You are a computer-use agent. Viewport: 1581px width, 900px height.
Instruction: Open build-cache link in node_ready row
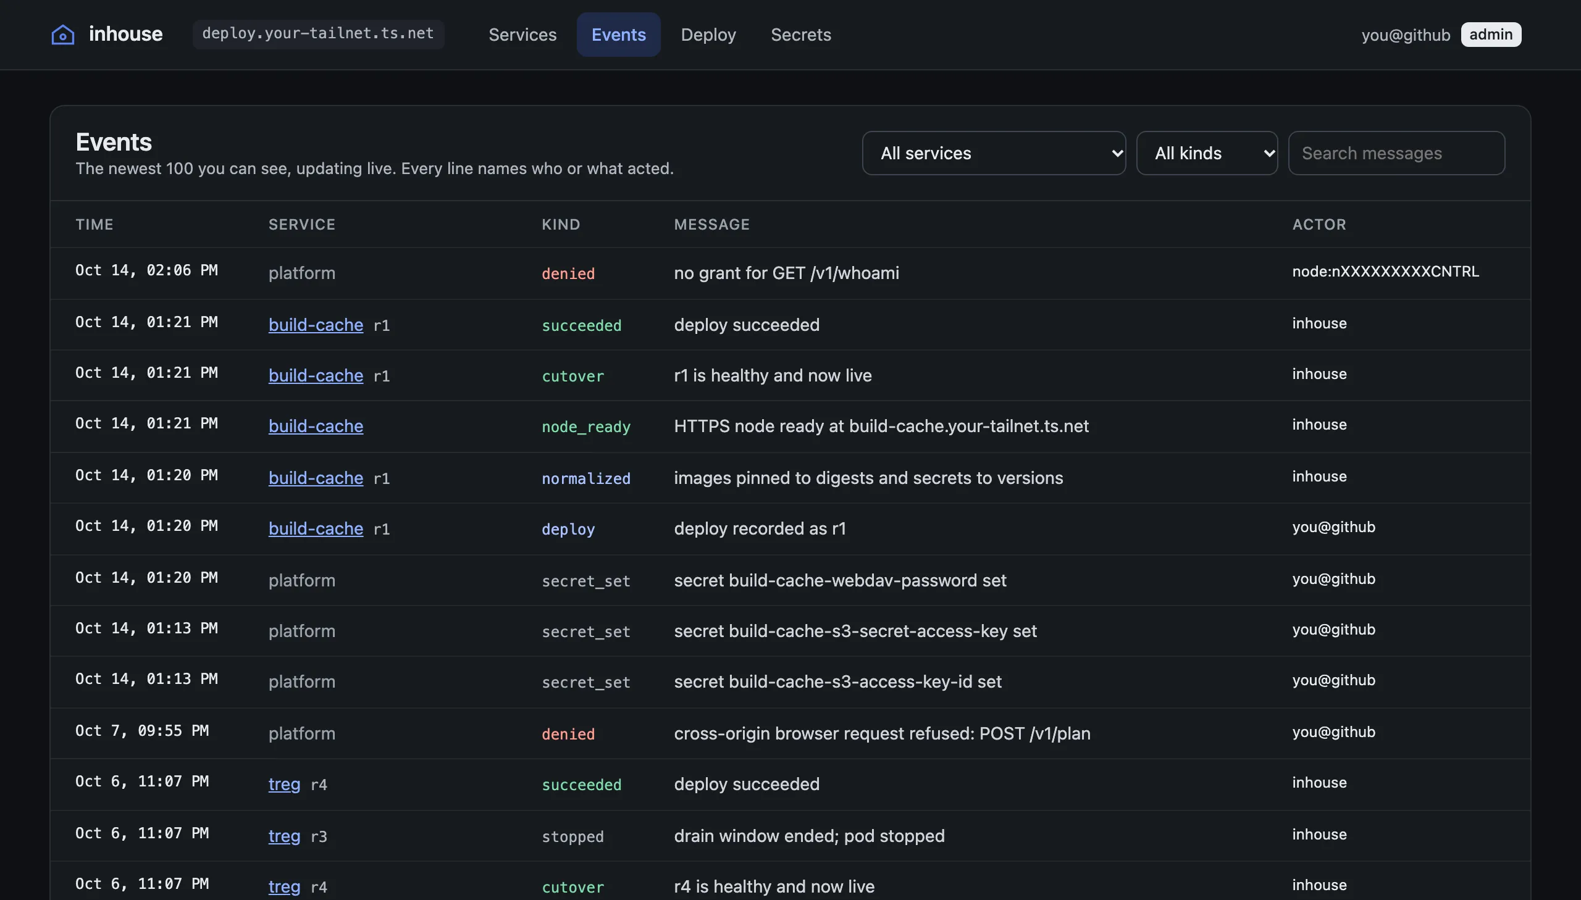316,426
